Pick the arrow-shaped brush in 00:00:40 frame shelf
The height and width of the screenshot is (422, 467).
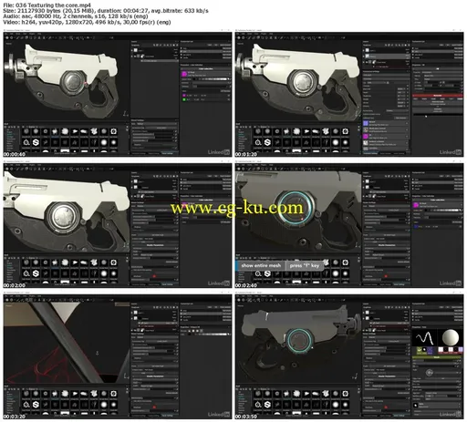click(75, 131)
